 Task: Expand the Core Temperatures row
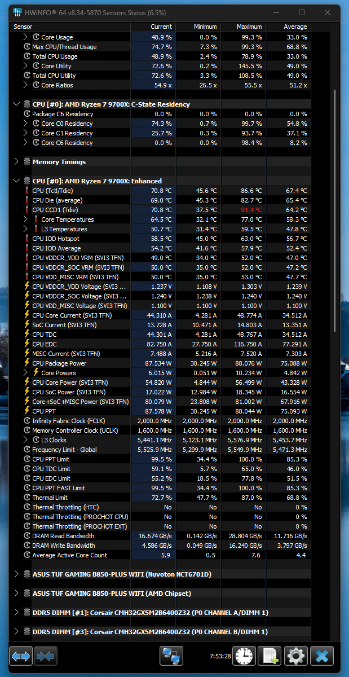(25, 219)
